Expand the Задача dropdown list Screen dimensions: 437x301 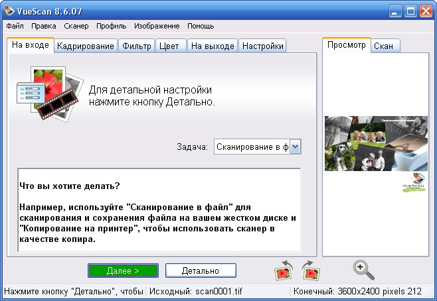[296, 147]
